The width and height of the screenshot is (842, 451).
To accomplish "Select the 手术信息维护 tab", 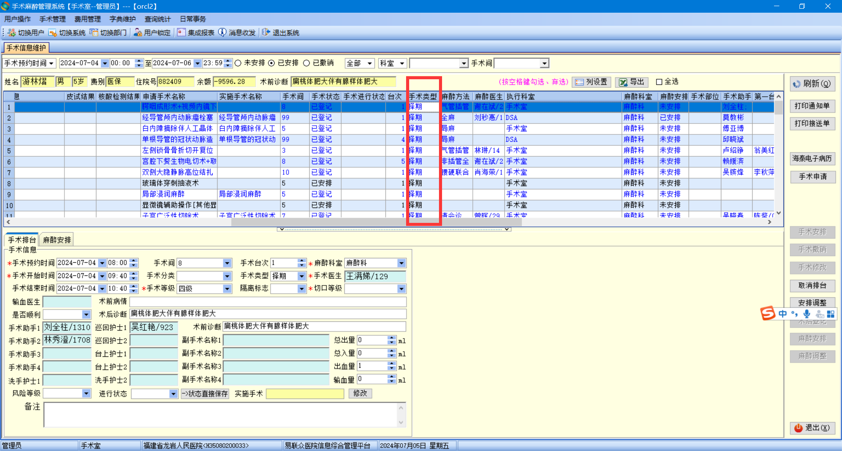I will pyautogui.click(x=26, y=48).
